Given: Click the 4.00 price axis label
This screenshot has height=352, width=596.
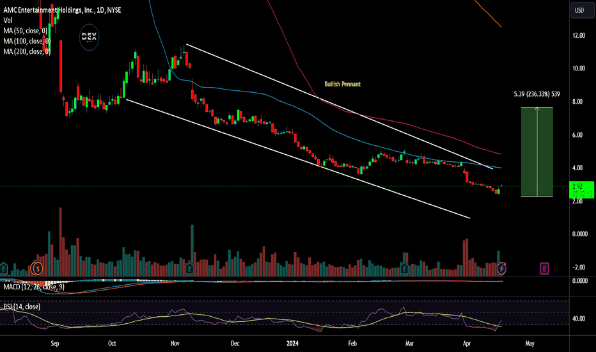Looking at the screenshot, I should tap(577, 168).
